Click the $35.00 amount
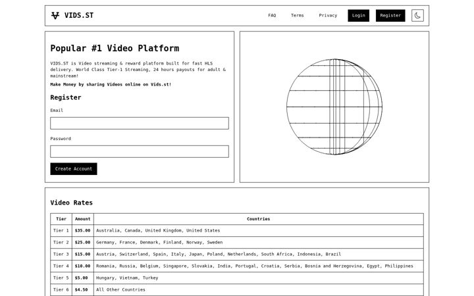This screenshot has height=296, width=474. coord(82,230)
